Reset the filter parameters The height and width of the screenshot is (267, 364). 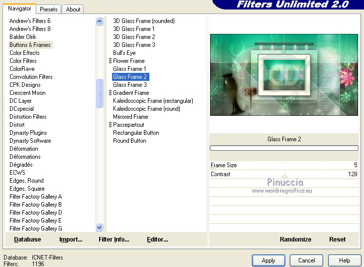pos(337,240)
